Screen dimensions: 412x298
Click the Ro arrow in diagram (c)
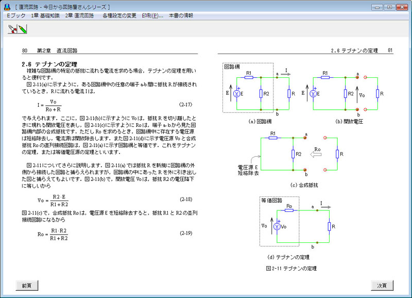(316, 154)
